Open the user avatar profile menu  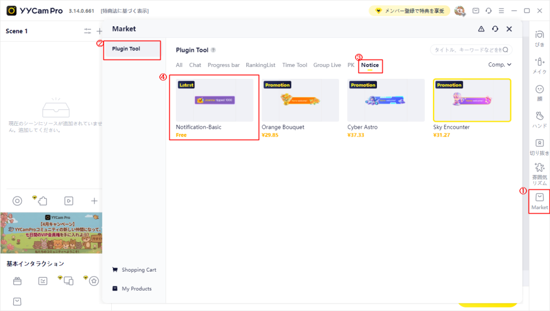pyautogui.click(x=459, y=11)
